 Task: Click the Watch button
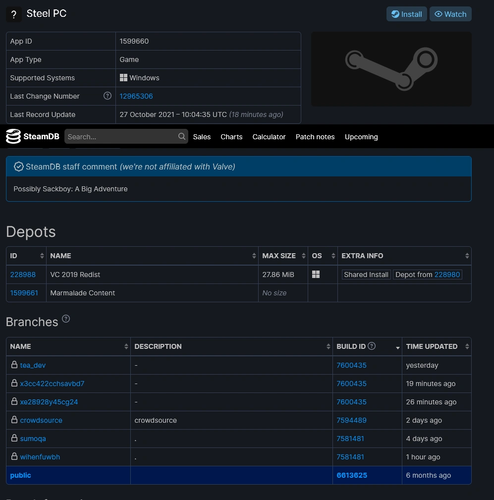450,14
